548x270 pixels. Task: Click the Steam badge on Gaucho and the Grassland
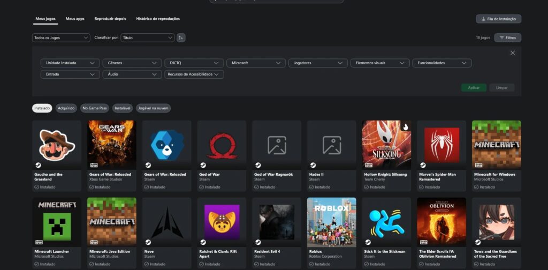(x=38, y=165)
